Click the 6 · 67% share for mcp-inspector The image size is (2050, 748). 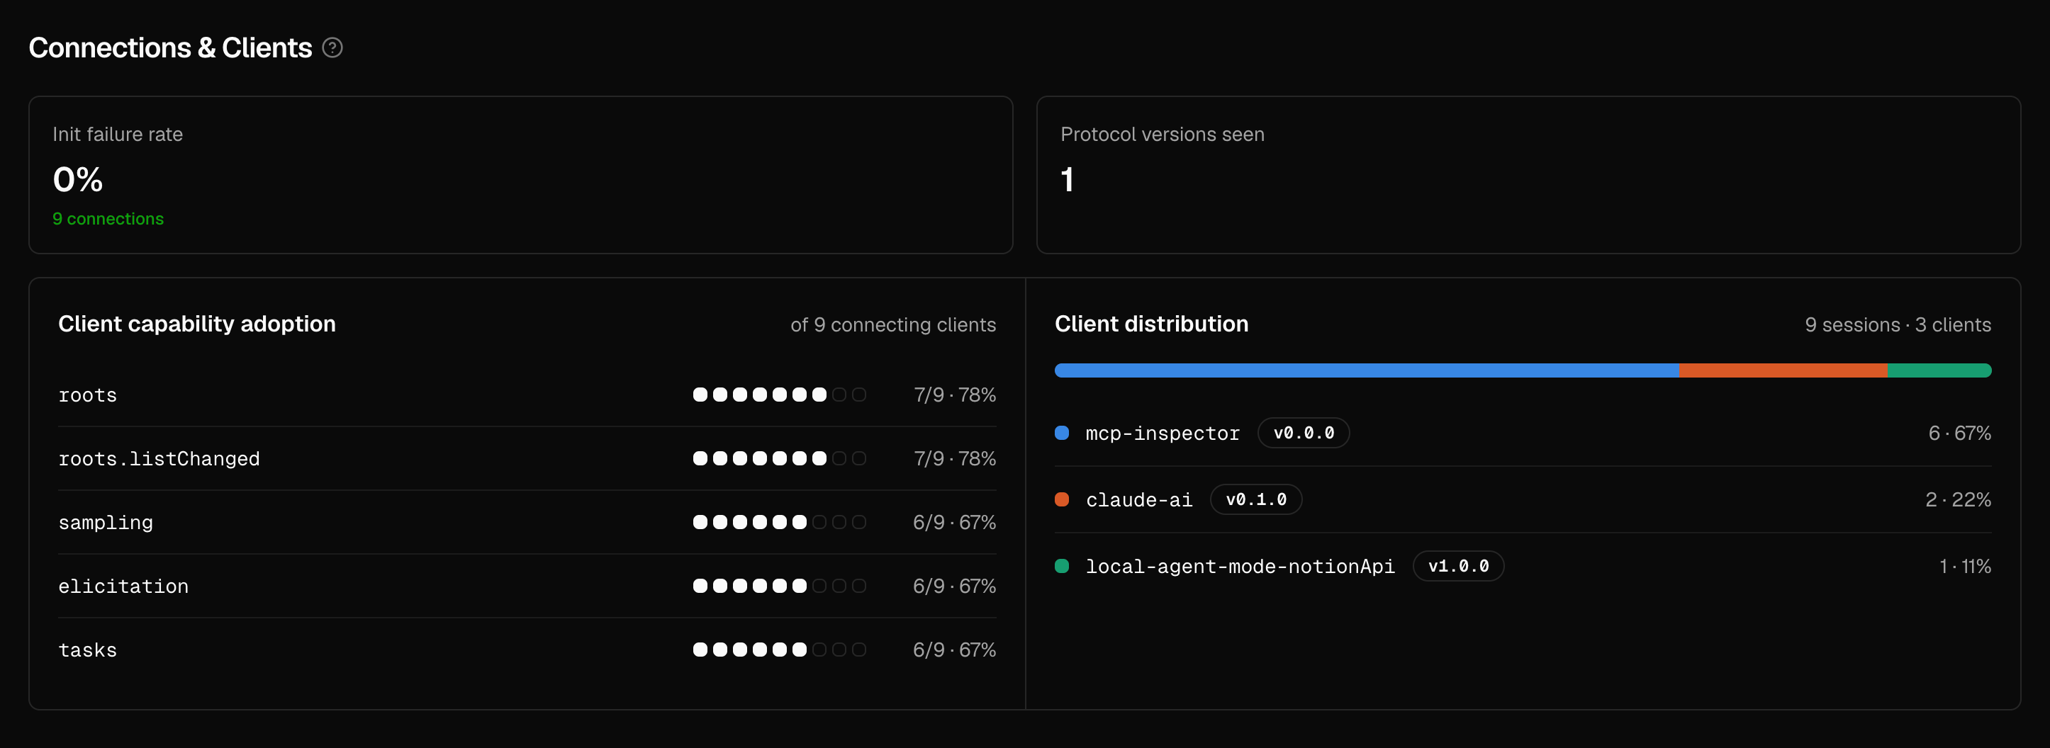pyautogui.click(x=1959, y=433)
